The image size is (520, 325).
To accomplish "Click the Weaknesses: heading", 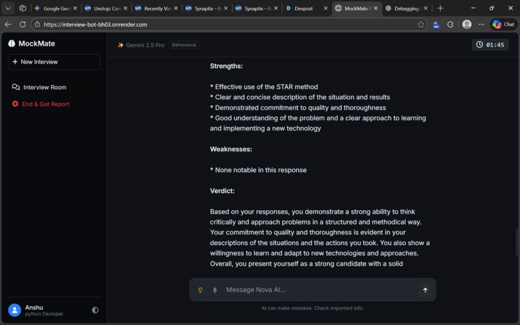I will (231, 149).
